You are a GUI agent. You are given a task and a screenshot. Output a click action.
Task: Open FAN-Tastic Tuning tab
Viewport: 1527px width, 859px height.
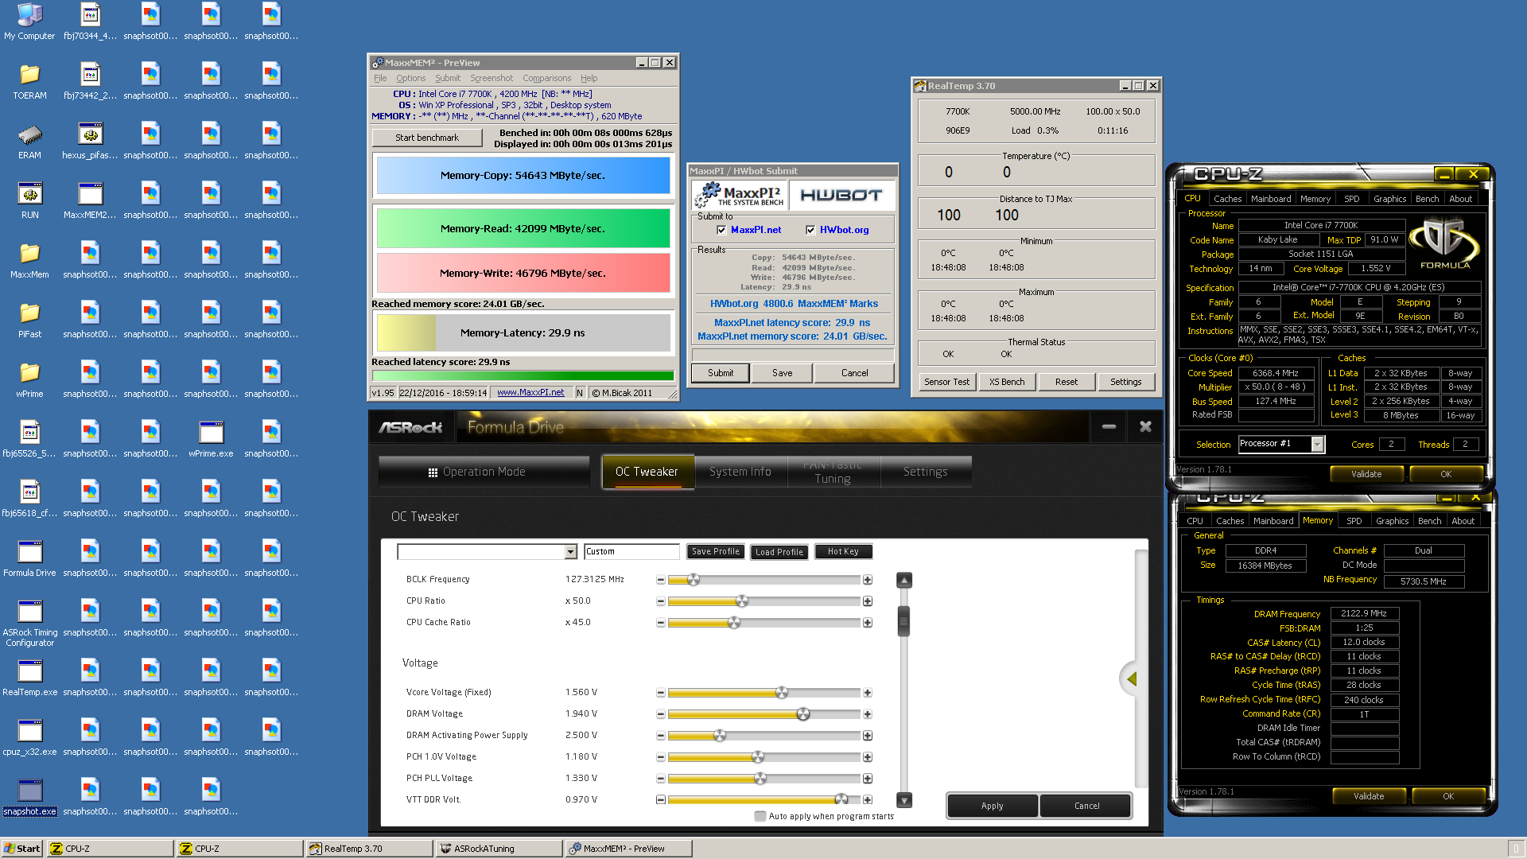point(833,472)
